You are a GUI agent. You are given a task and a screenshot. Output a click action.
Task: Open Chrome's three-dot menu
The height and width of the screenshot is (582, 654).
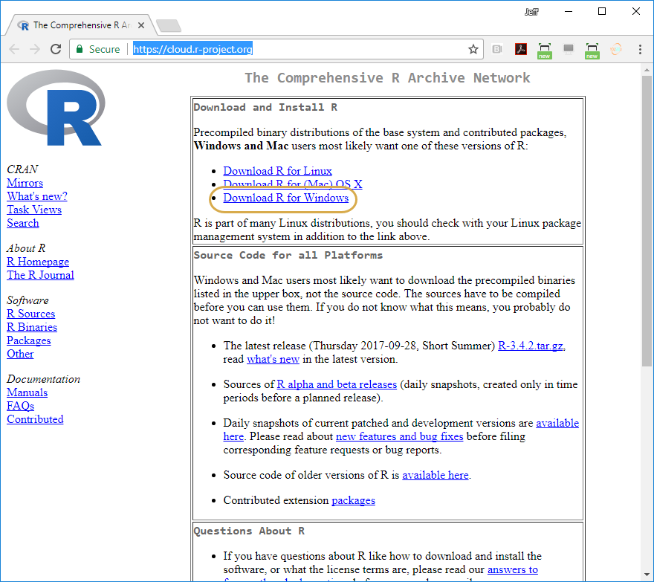point(640,49)
